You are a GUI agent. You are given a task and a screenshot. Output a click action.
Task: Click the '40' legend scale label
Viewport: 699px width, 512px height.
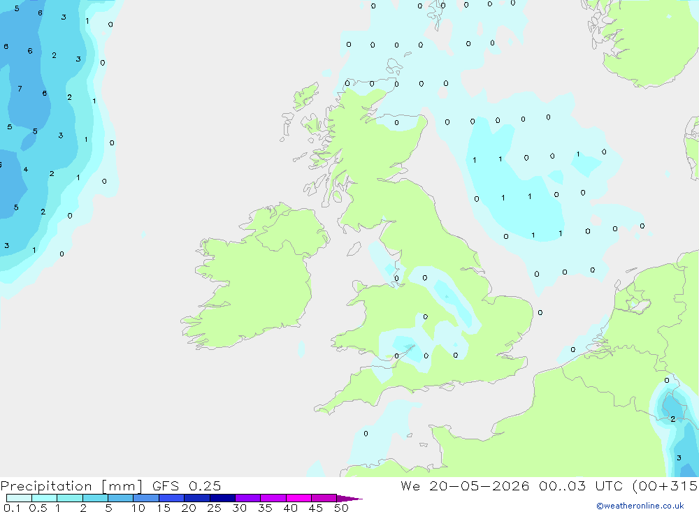click(x=290, y=508)
